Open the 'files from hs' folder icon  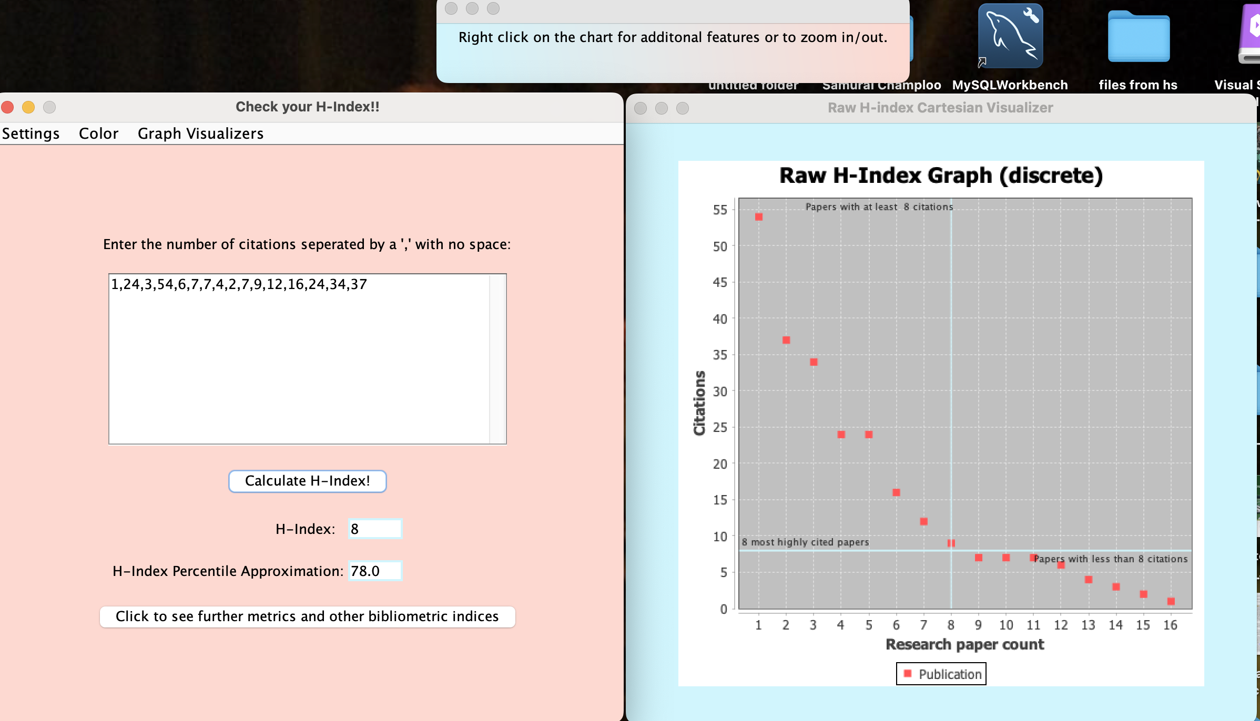pyautogui.click(x=1139, y=37)
